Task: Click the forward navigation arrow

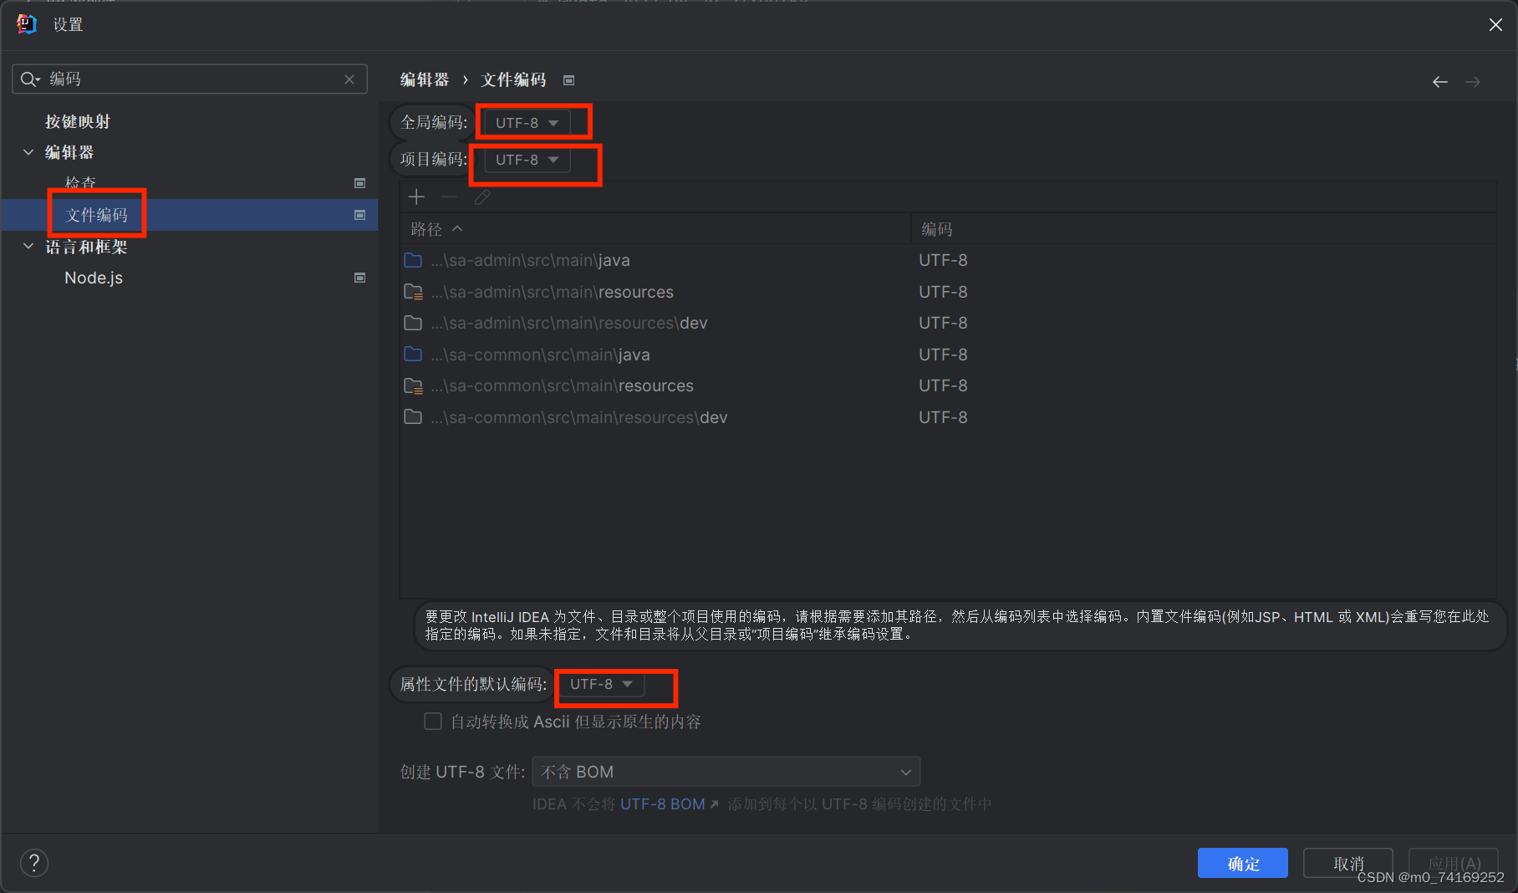Action: 1473,81
